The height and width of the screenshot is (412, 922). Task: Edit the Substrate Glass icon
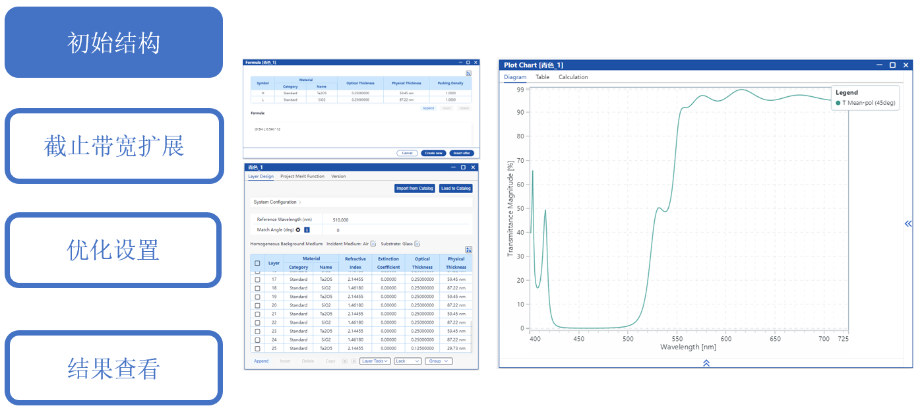point(417,244)
